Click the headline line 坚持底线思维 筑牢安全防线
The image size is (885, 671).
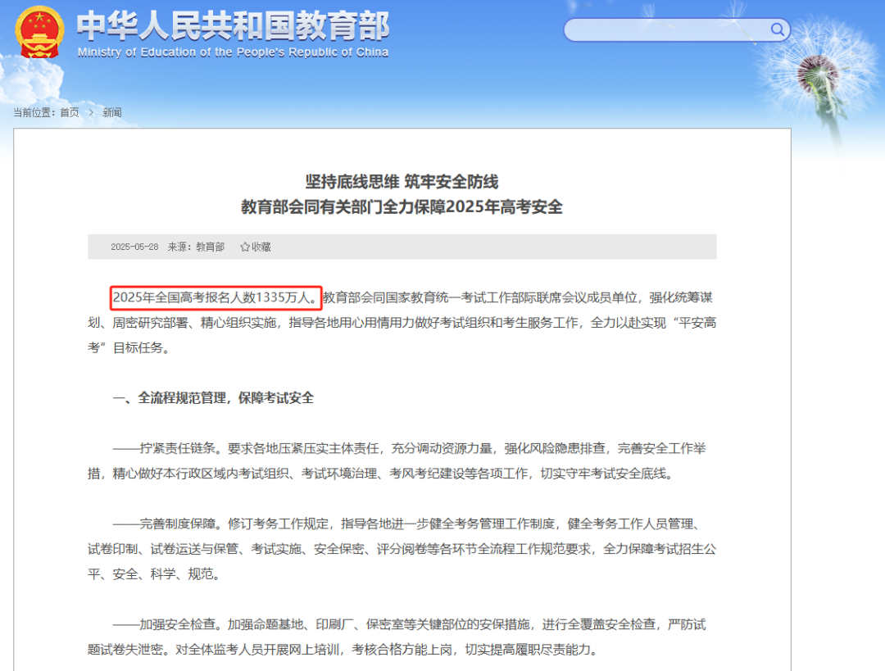point(402,182)
